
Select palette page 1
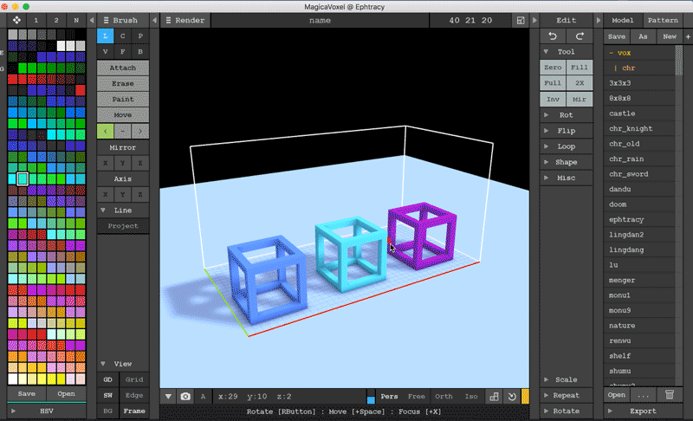coord(36,20)
